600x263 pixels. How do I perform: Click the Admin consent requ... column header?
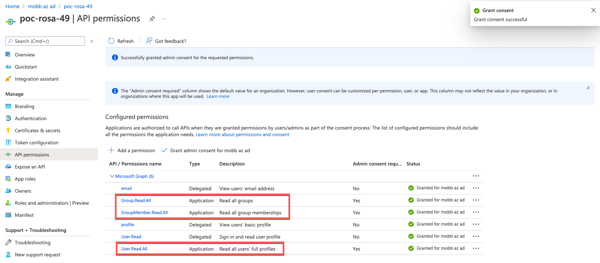[377, 164]
